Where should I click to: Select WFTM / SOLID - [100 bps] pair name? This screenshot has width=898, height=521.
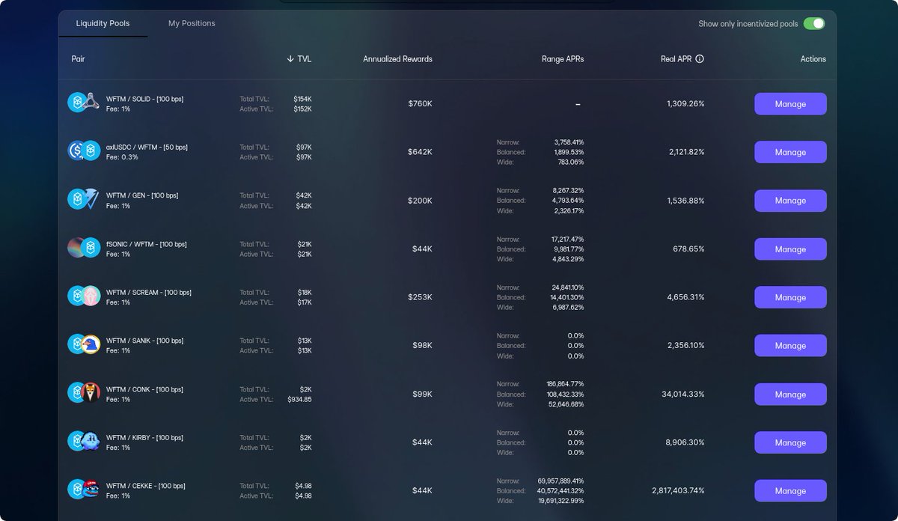(x=144, y=99)
